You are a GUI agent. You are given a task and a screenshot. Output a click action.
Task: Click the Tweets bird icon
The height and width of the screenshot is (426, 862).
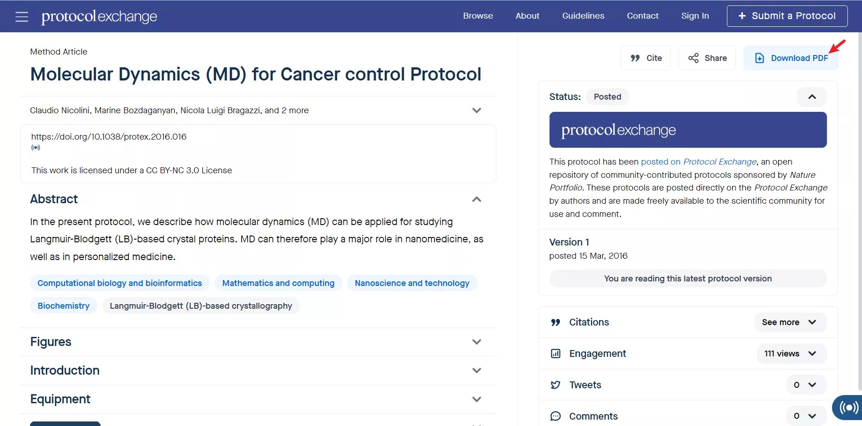coord(555,385)
